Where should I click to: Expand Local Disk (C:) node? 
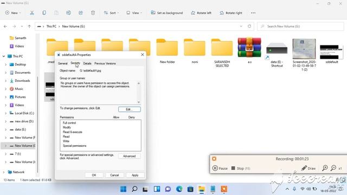pyautogui.click(x=6, y=113)
